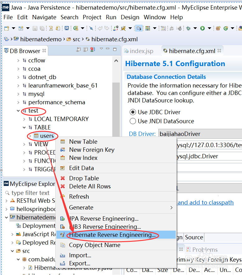
Task: Click the Undo arrow toolbar icon
Action: [x=100, y=28]
